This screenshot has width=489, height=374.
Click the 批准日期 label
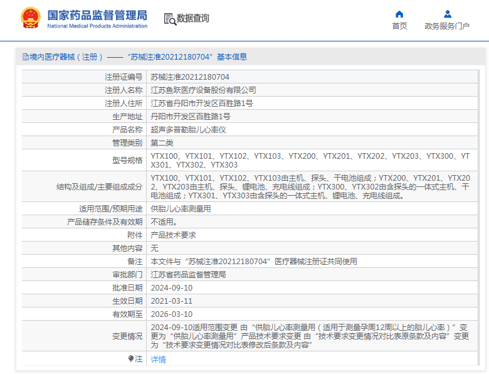127,287
